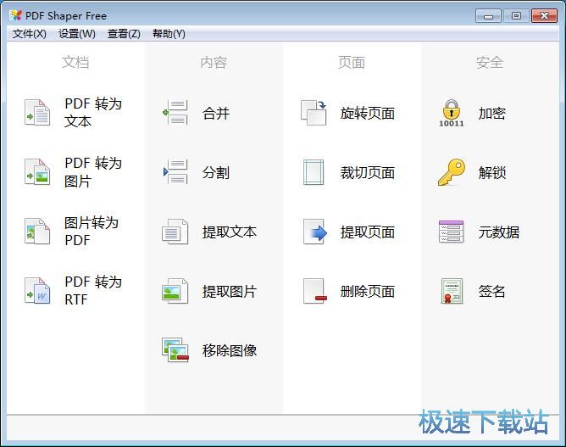Click the 元数据 metadata icon
The width and height of the screenshot is (566, 447).
coord(452,232)
